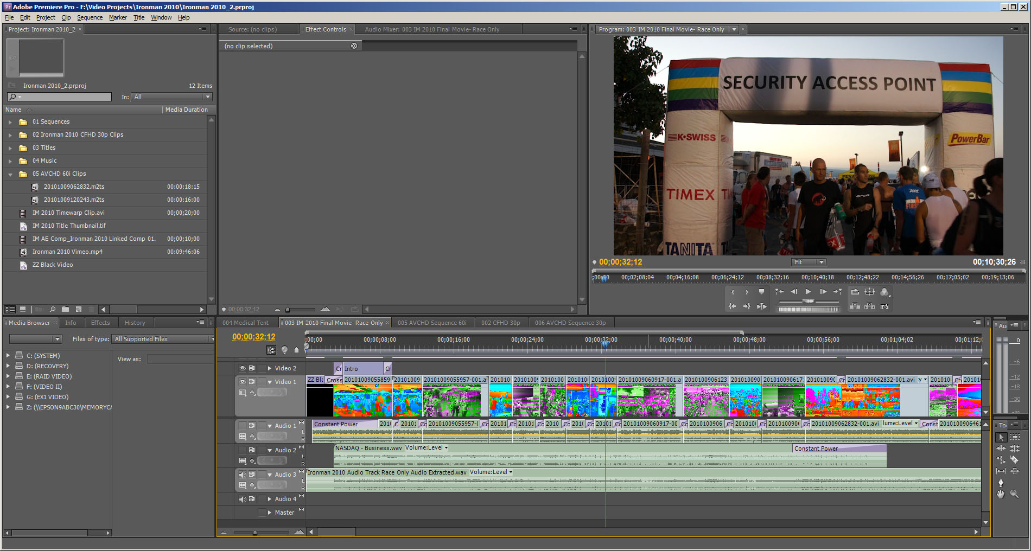
Task: Click Play In to Out button
Action: click(761, 306)
